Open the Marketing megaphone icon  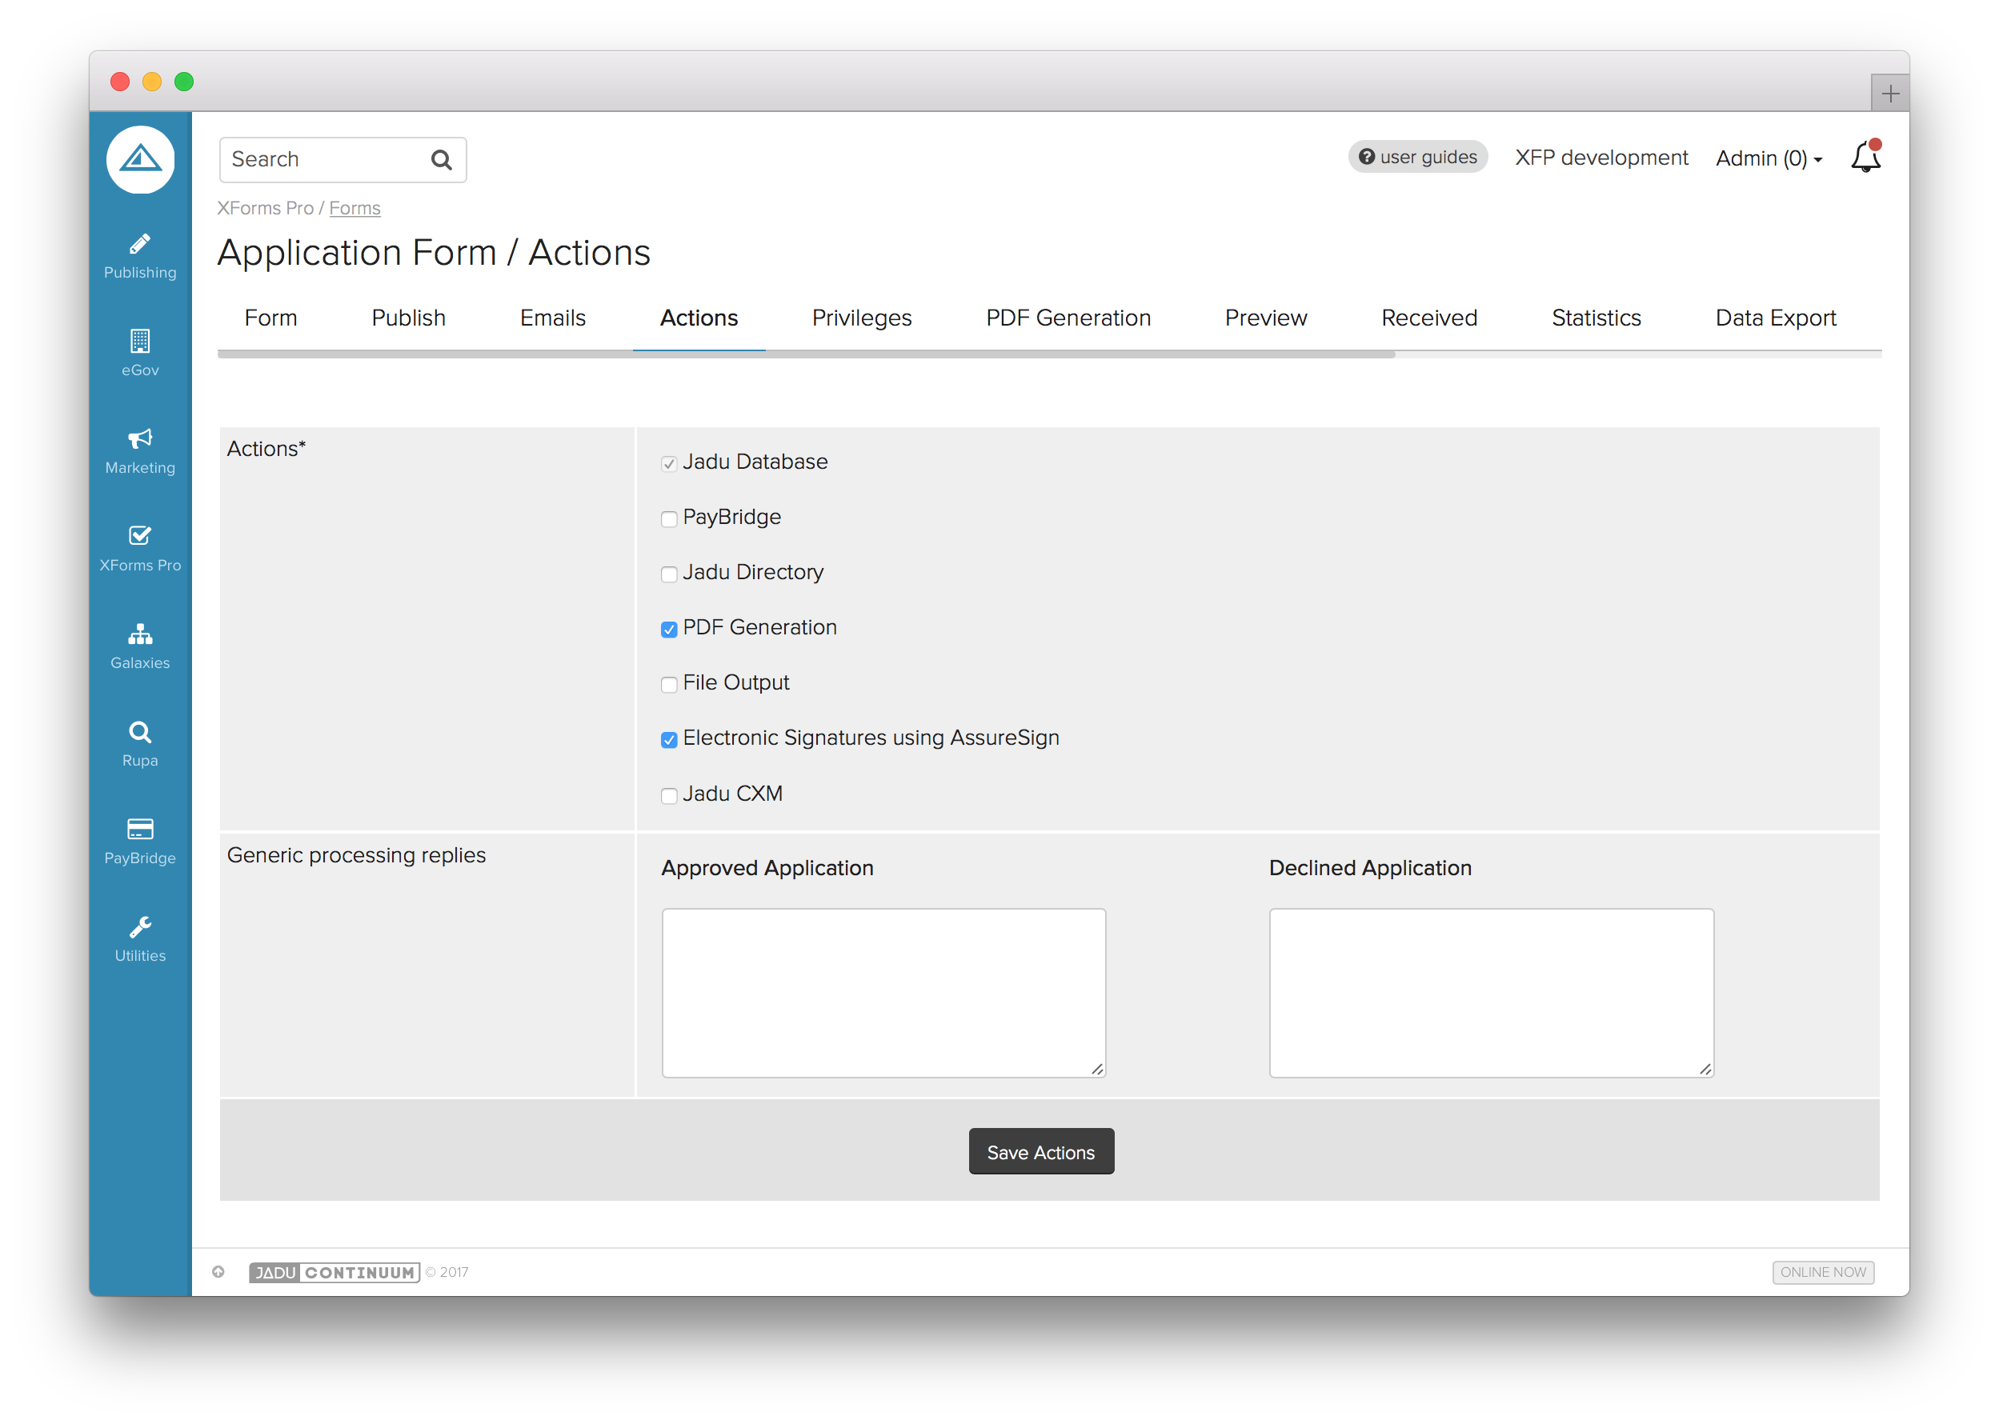click(139, 438)
